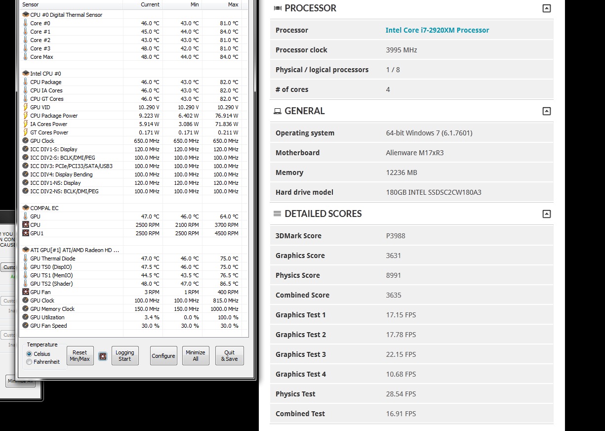The image size is (605, 431).
Task: Click the Current column header
Action: [x=142, y=4]
